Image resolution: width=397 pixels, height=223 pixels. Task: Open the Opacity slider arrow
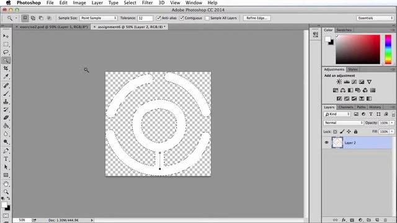(392, 123)
